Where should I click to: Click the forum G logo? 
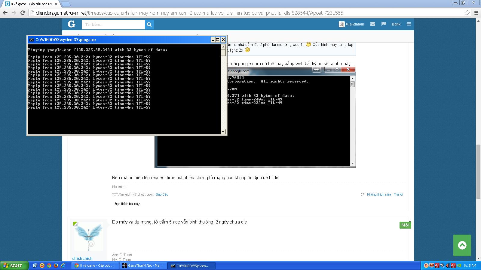[x=71, y=24]
